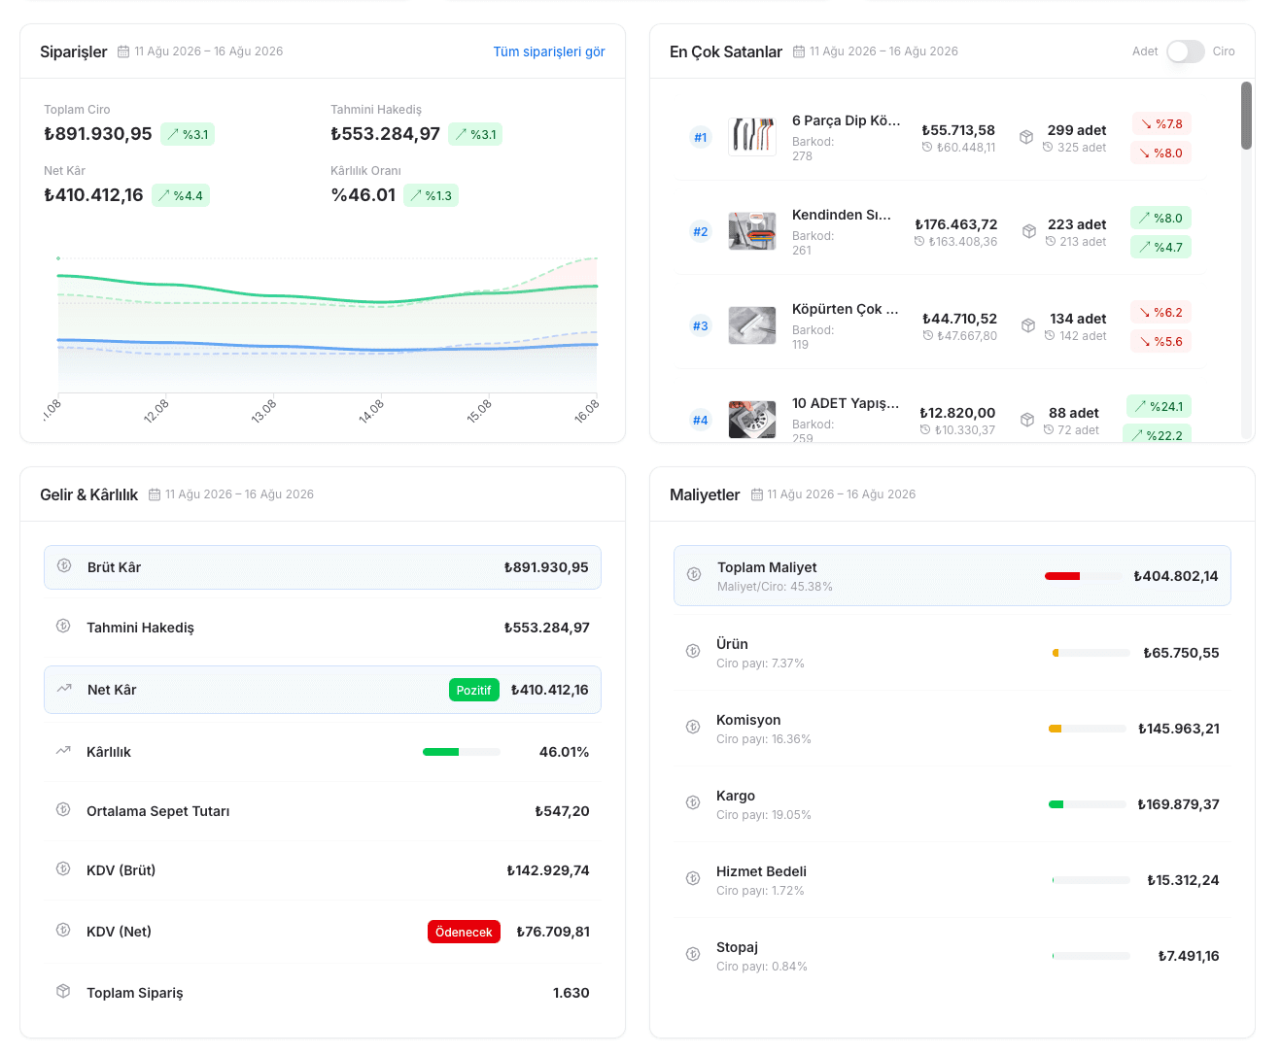Click the lira icon in Brüt Kâr row

point(64,565)
